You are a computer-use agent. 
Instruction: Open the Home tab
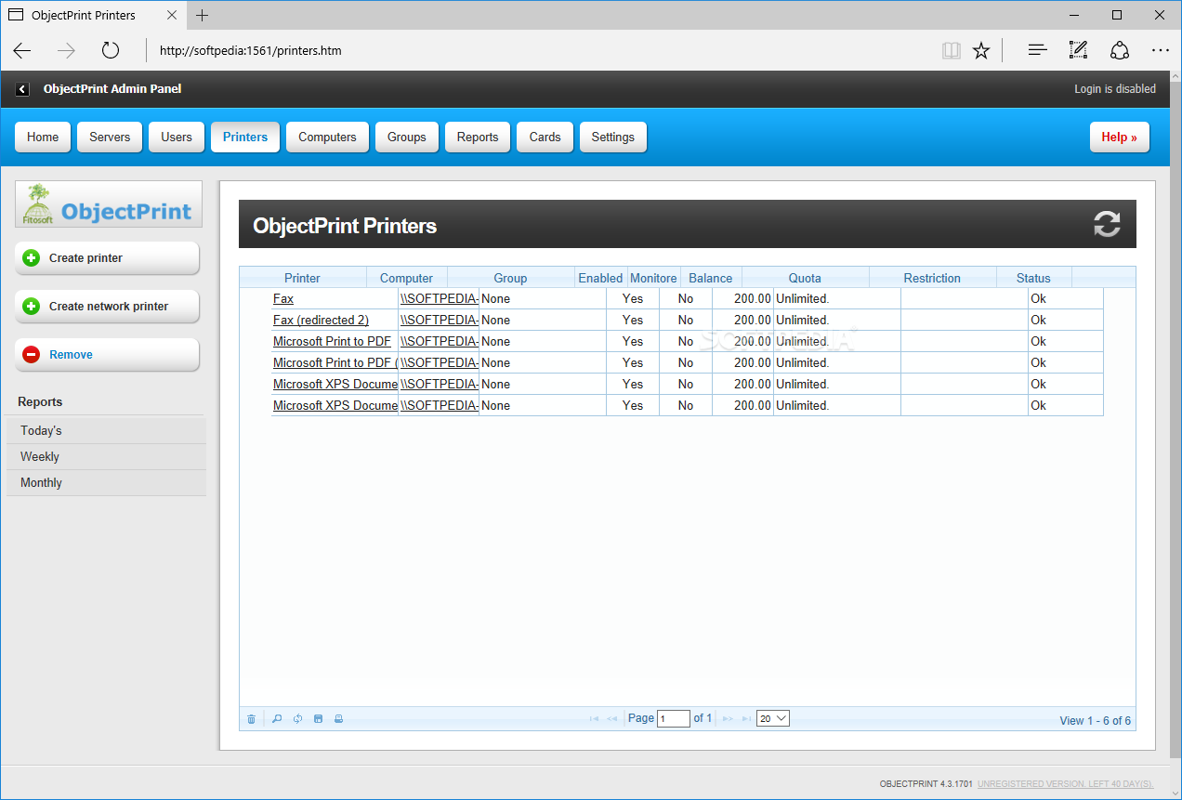43,137
